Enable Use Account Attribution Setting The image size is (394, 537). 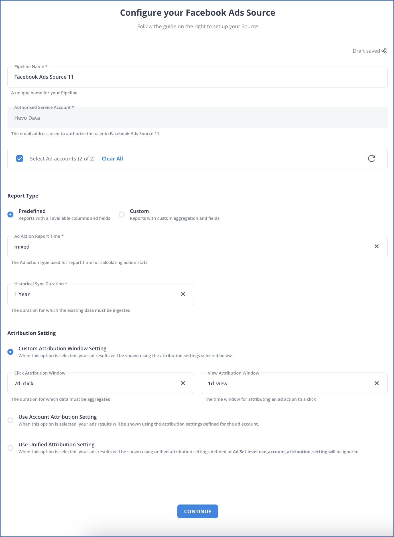[11, 420]
